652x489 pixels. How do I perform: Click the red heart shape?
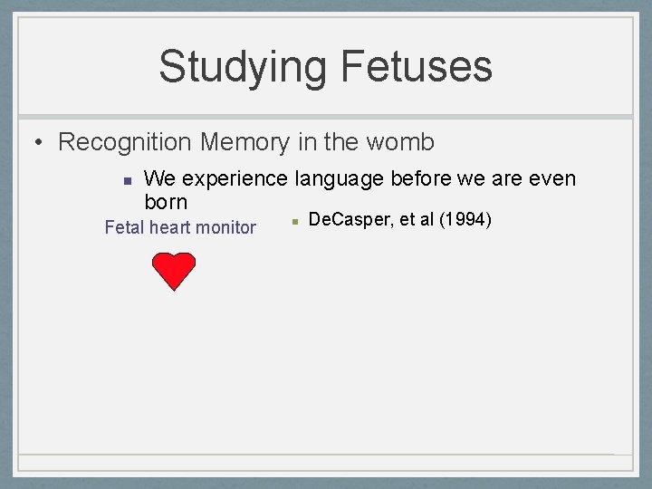[173, 270]
